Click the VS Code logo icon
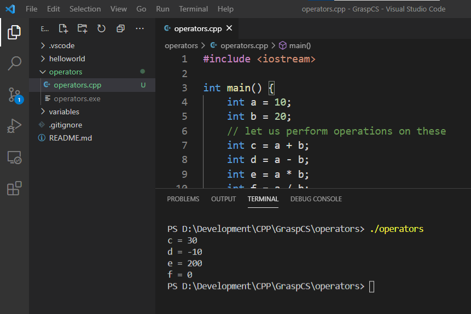 (x=10, y=9)
